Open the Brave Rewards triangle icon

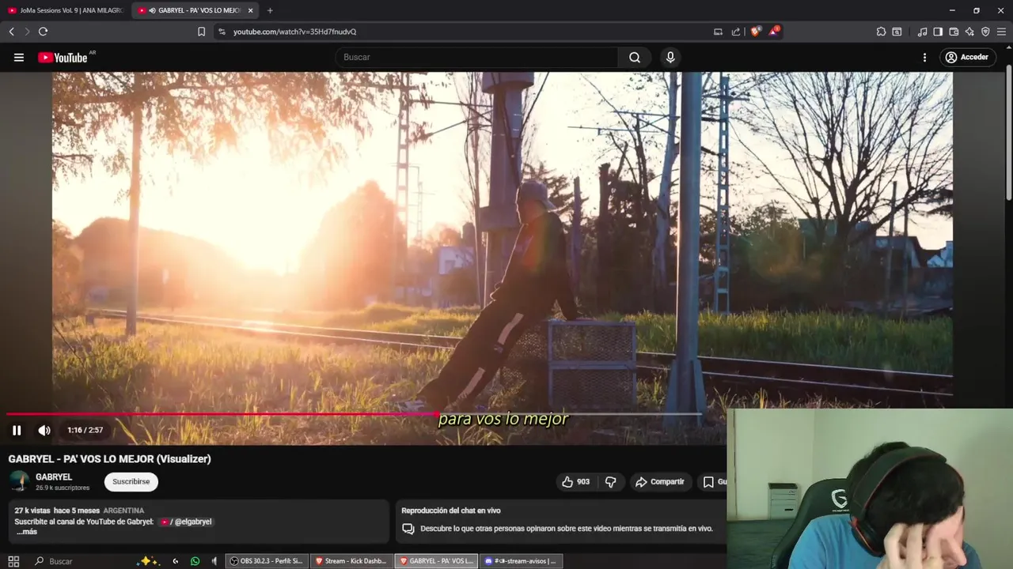[774, 32]
